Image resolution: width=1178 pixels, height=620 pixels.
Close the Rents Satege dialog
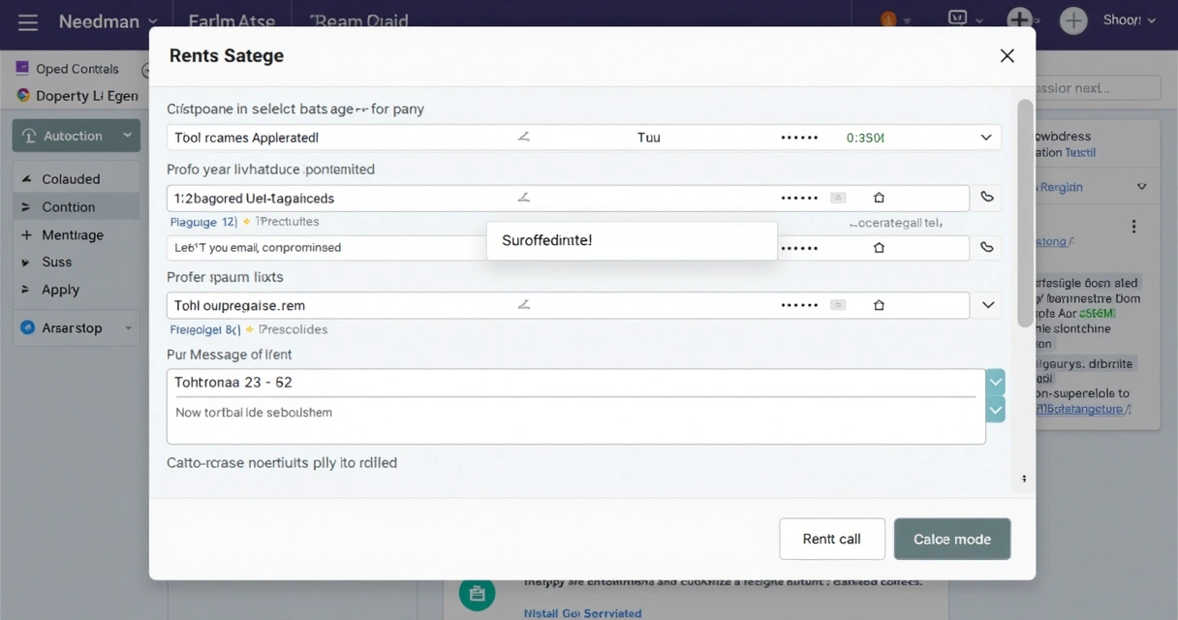(1007, 56)
